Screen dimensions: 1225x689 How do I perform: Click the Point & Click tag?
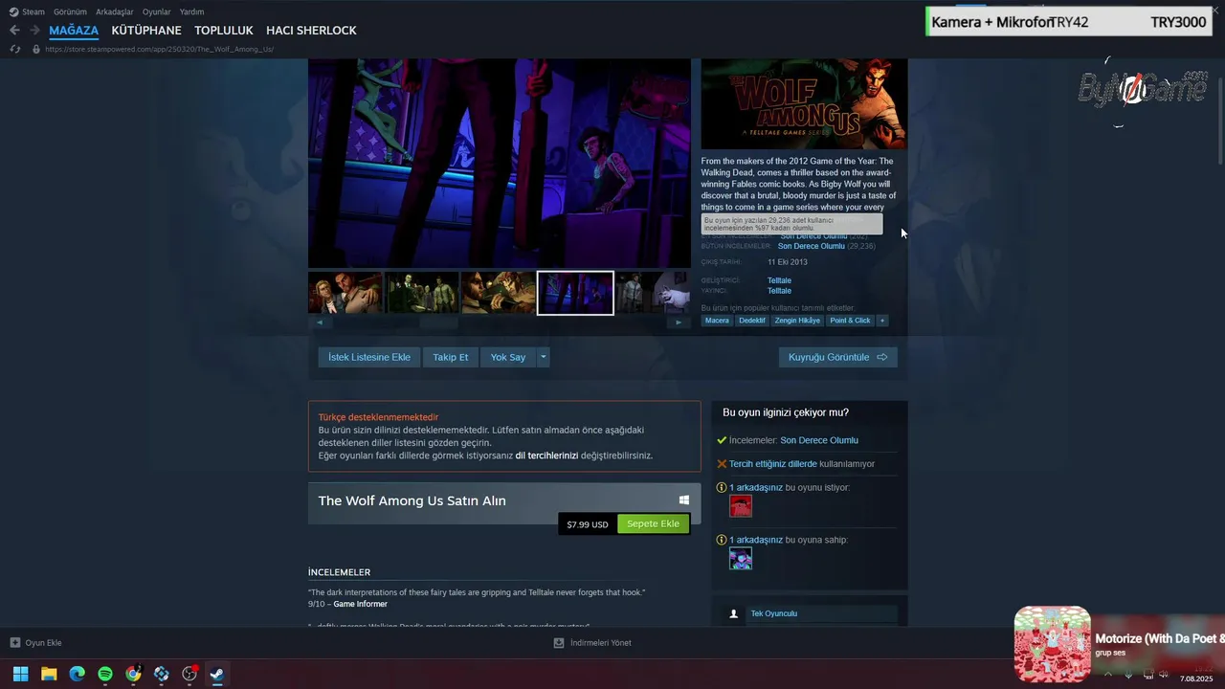click(850, 321)
